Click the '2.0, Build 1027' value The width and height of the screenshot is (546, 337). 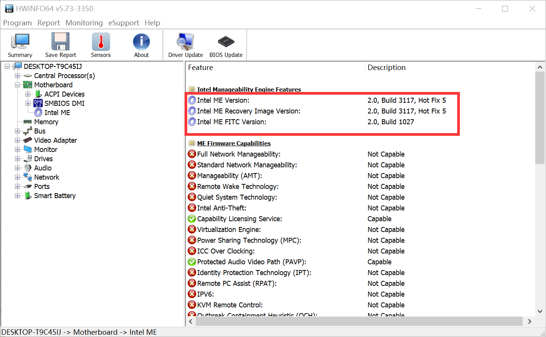(x=391, y=122)
